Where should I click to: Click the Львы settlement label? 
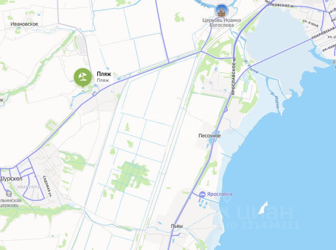(x=177, y=226)
